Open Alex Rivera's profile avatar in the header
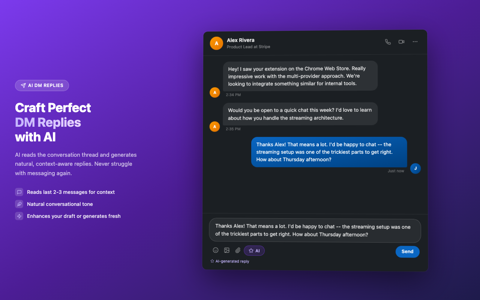The width and height of the screenshot is (480, 300). click(216, 43)
